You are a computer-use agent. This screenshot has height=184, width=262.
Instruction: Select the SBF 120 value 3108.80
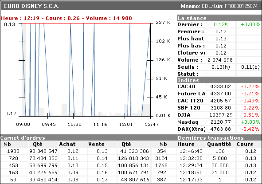[x=221, y=108]
